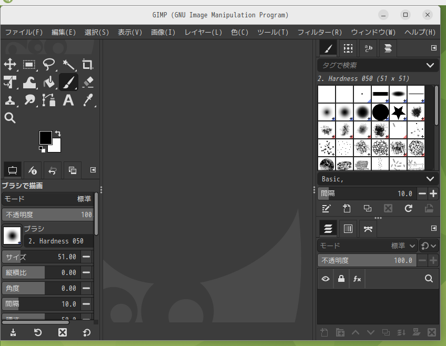Select the star-shaped brush thumbnail
446x346 pixels.
click(x=398, y=112)
